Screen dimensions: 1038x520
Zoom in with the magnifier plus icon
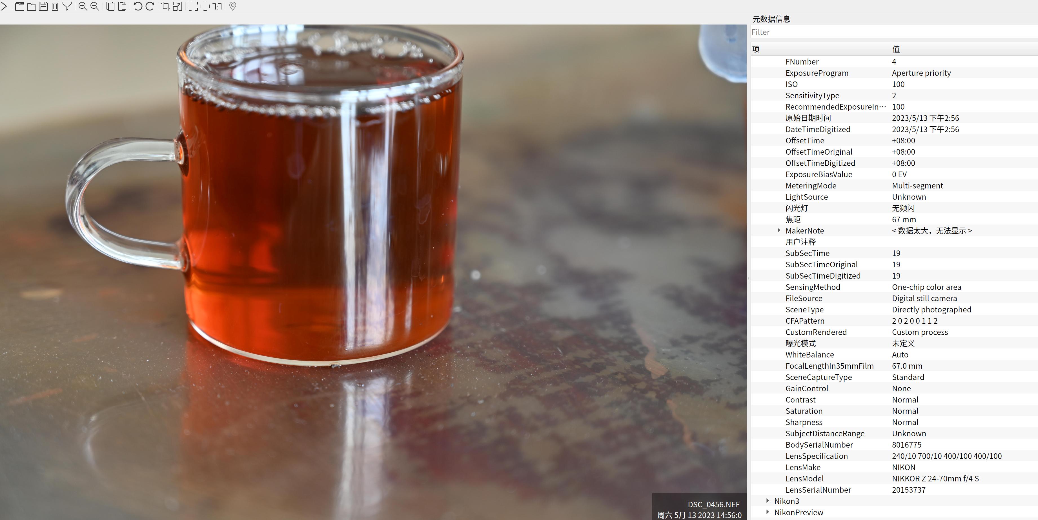(83, 6)
